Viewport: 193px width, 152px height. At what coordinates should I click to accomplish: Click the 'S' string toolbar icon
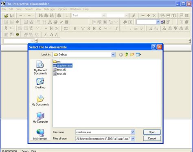[89, 28]
